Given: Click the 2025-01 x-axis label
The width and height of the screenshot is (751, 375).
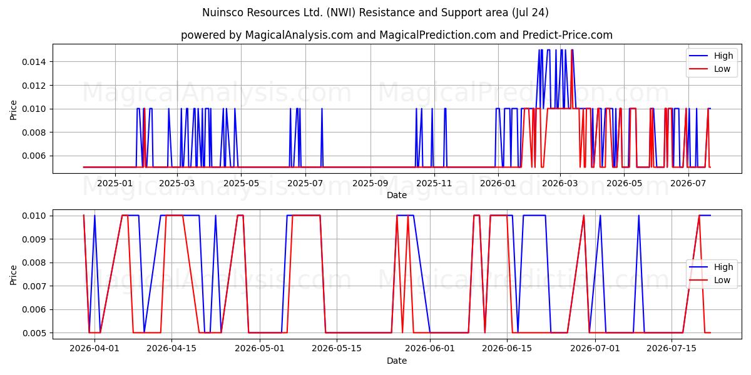Looking at the screenshot, I should [115, 184].
